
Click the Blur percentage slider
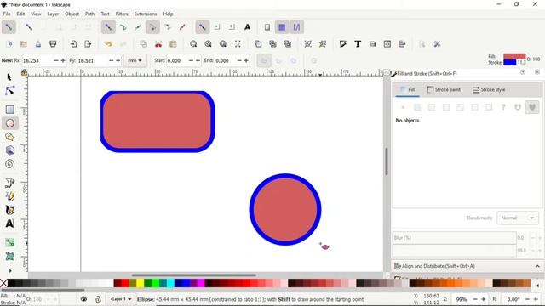[454, 238]
